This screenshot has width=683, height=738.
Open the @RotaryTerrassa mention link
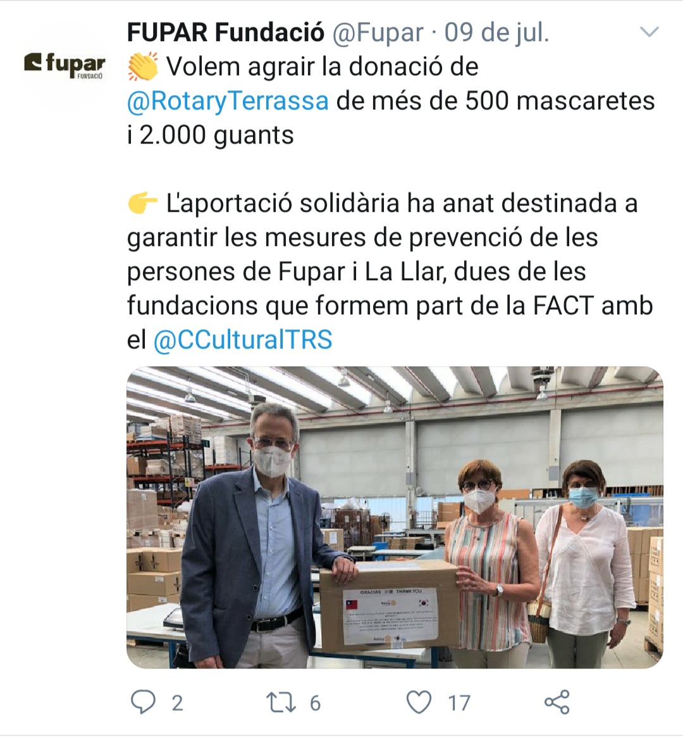coord(228,101)
